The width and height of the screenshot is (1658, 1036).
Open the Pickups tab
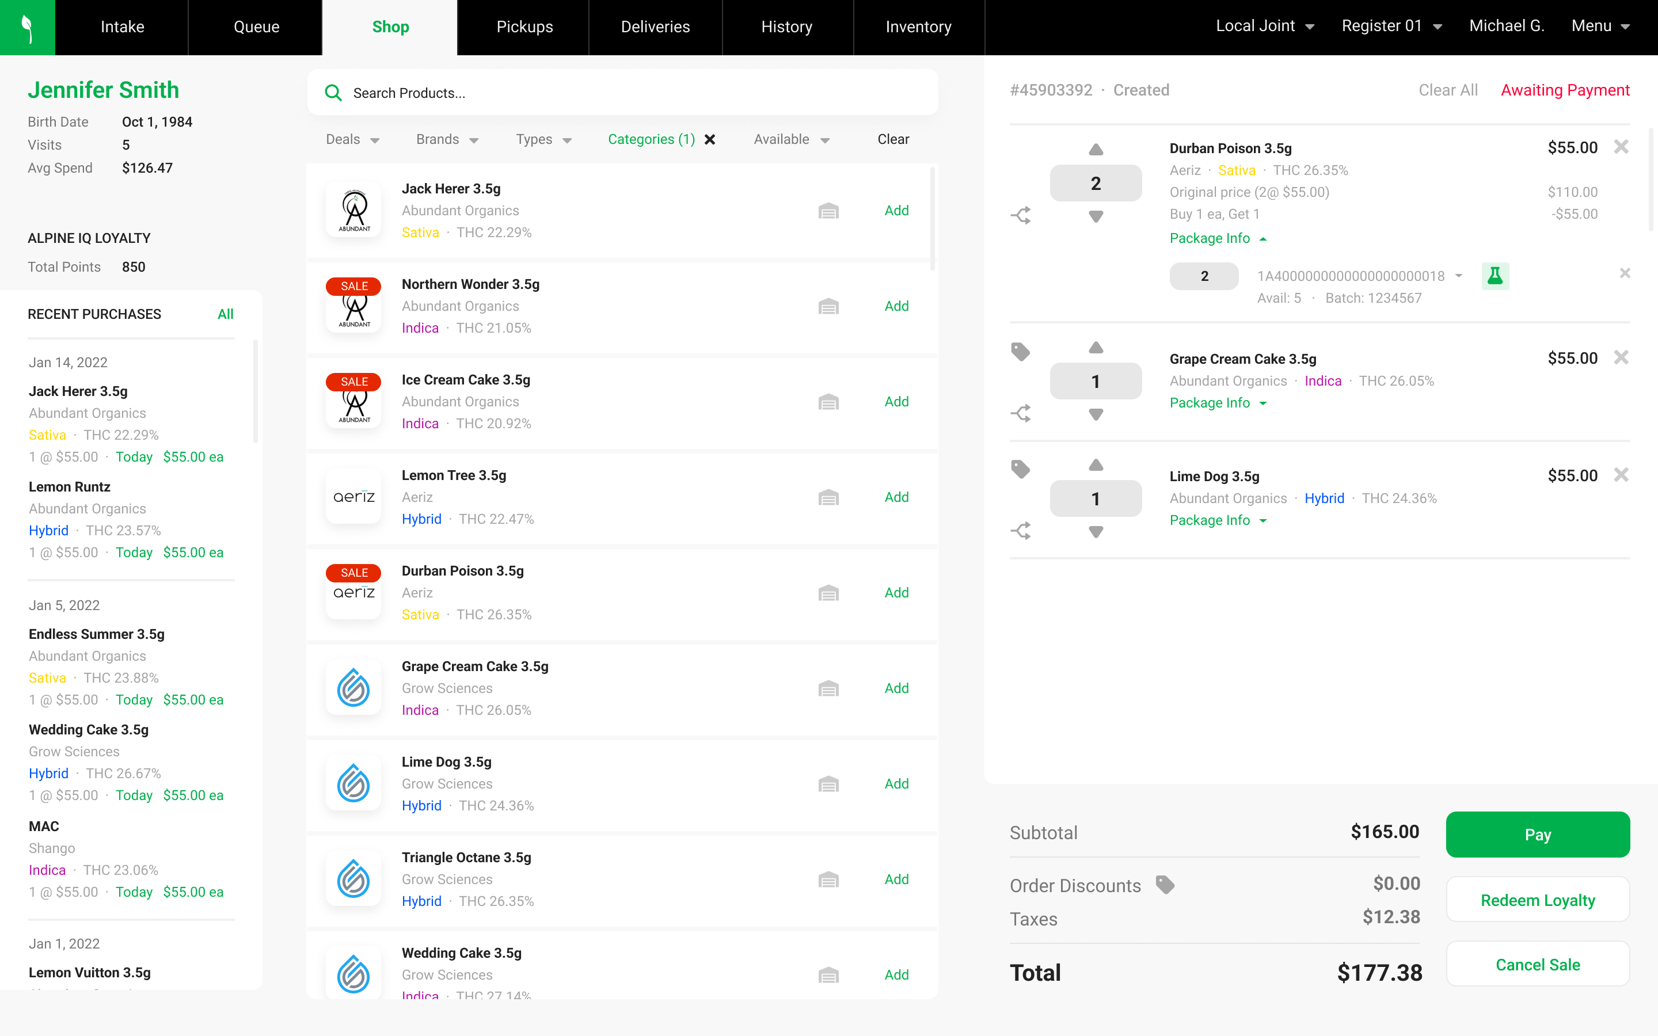[x=524, y=28]
